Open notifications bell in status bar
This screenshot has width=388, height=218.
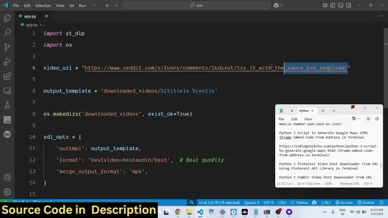[x=381, y=202]
